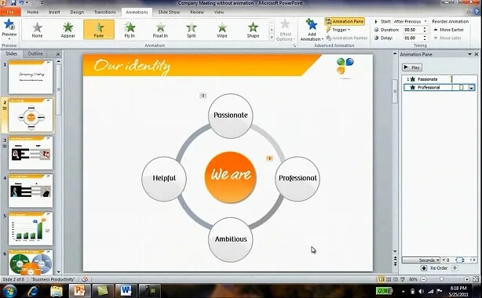Viewport: 482px width, 298px height.
Task: Select the Passionate animation entry
Action: (440, 79)
